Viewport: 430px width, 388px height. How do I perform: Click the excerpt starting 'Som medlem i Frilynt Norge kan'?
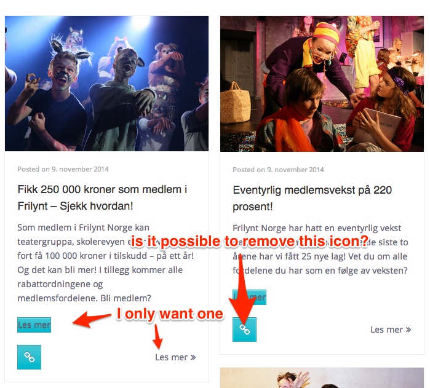coord(106,263)
